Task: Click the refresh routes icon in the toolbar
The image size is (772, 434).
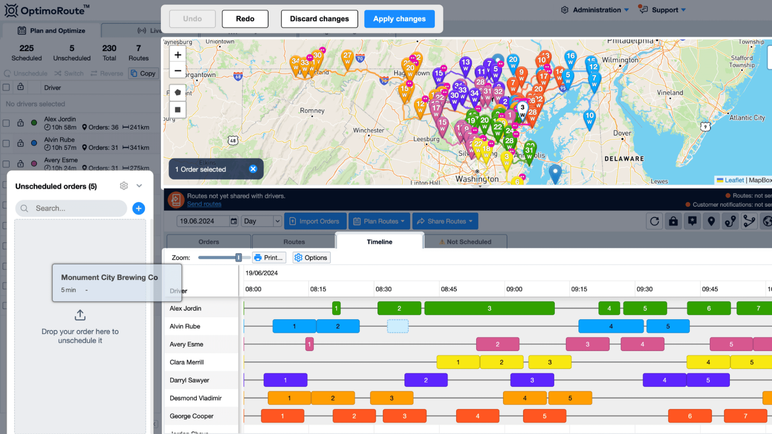Action: coord(654,221)
